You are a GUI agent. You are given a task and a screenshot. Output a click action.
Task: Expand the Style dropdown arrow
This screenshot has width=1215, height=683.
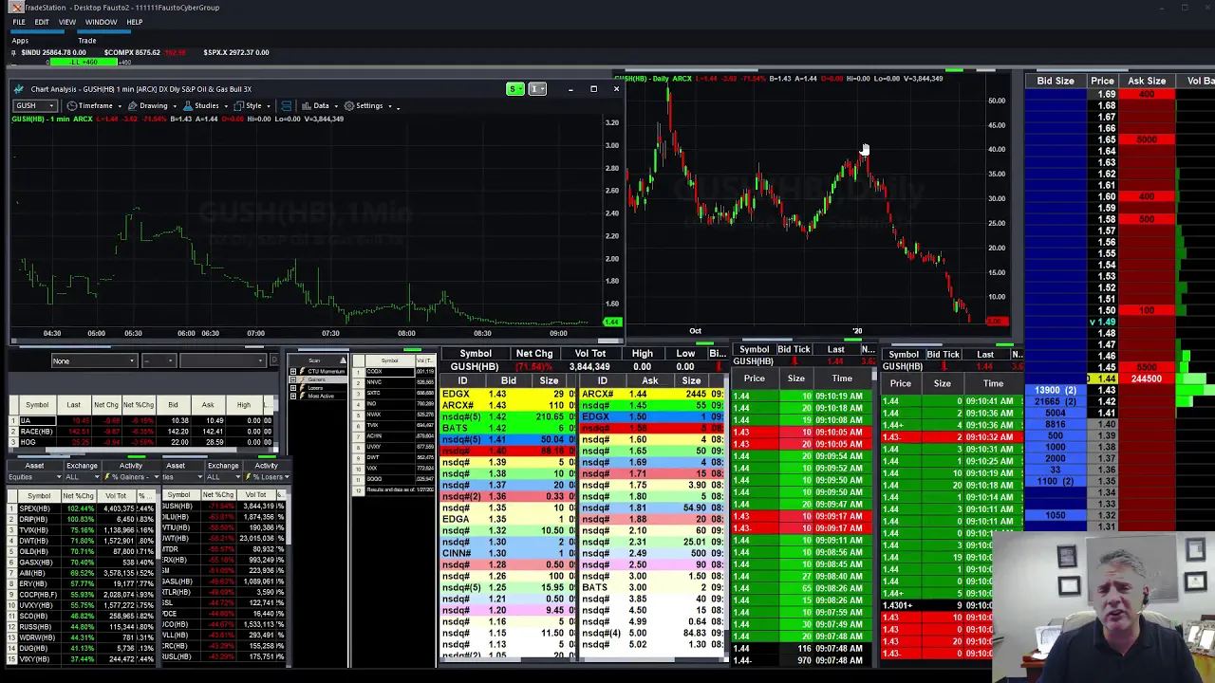coord(269,106)
